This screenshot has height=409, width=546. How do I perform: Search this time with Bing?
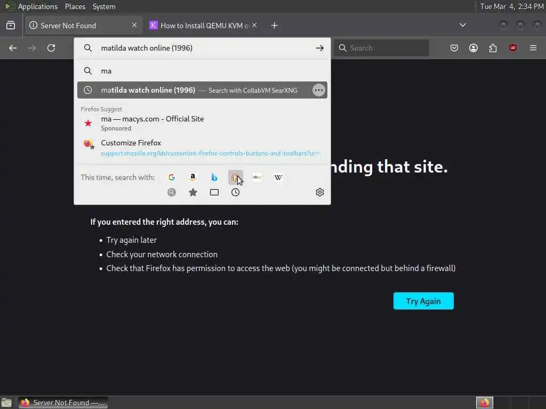point(214,177)
